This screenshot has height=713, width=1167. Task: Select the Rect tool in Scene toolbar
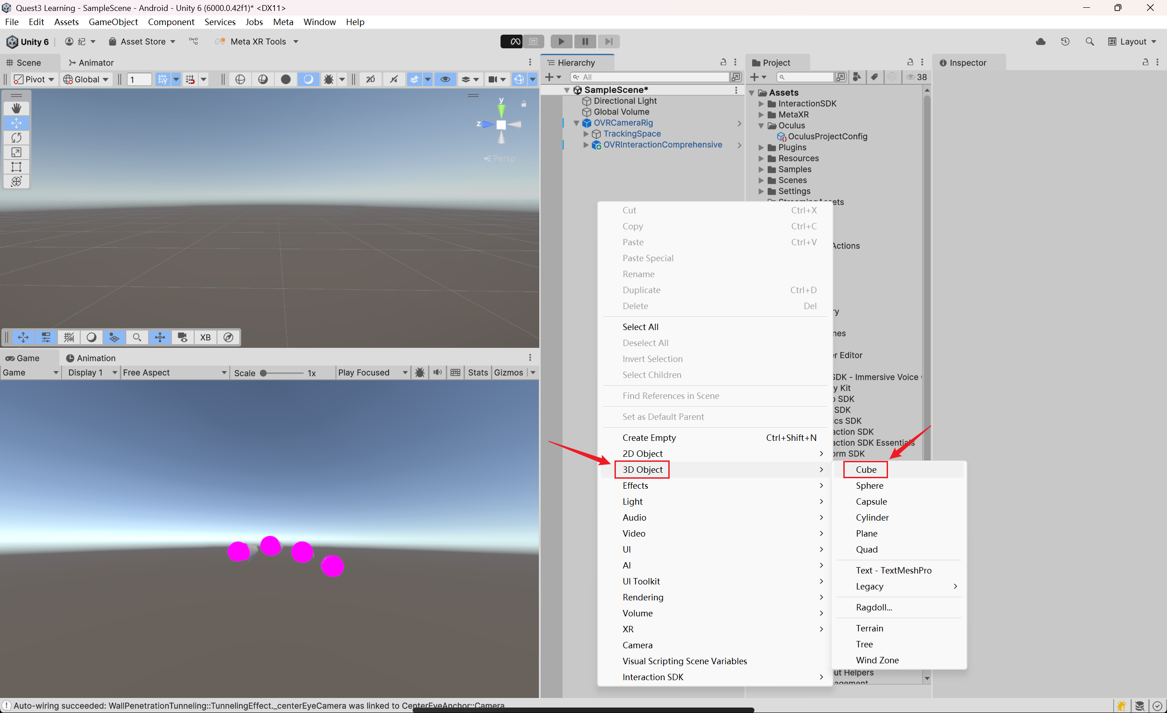(16, 167)
